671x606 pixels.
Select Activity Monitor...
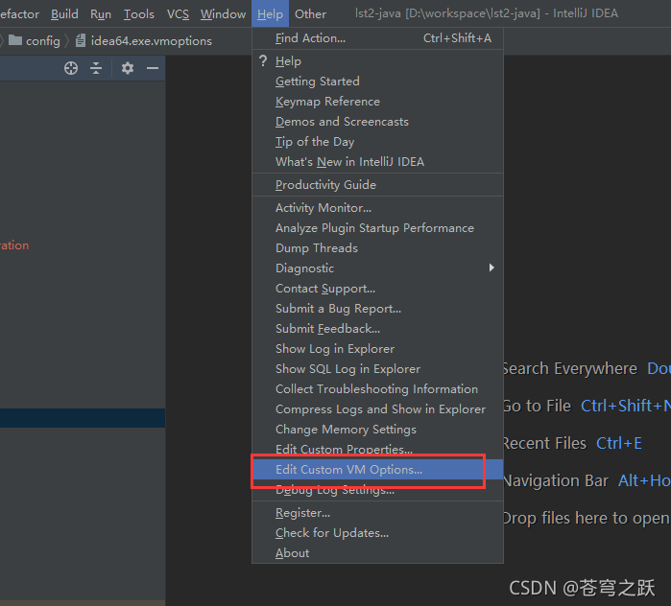click(377, 208)
